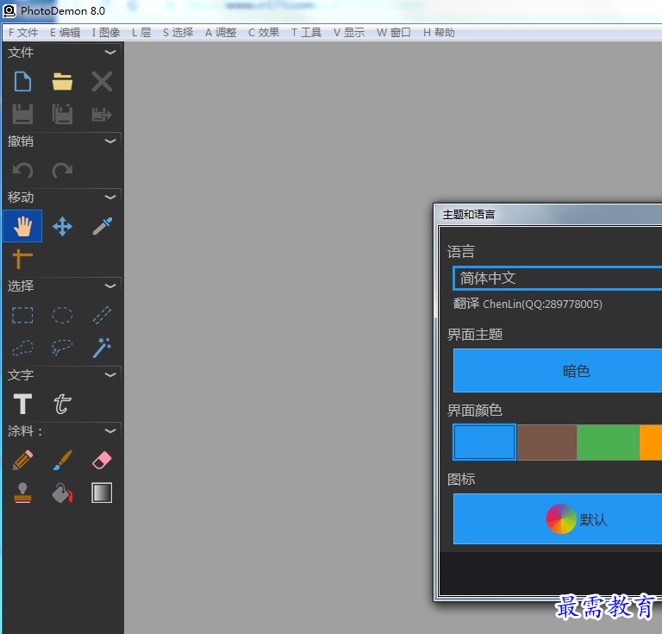This screenshot has width=662, height=634.
Task: Select the Paint bucket fill tool
Action: point(62,493)
